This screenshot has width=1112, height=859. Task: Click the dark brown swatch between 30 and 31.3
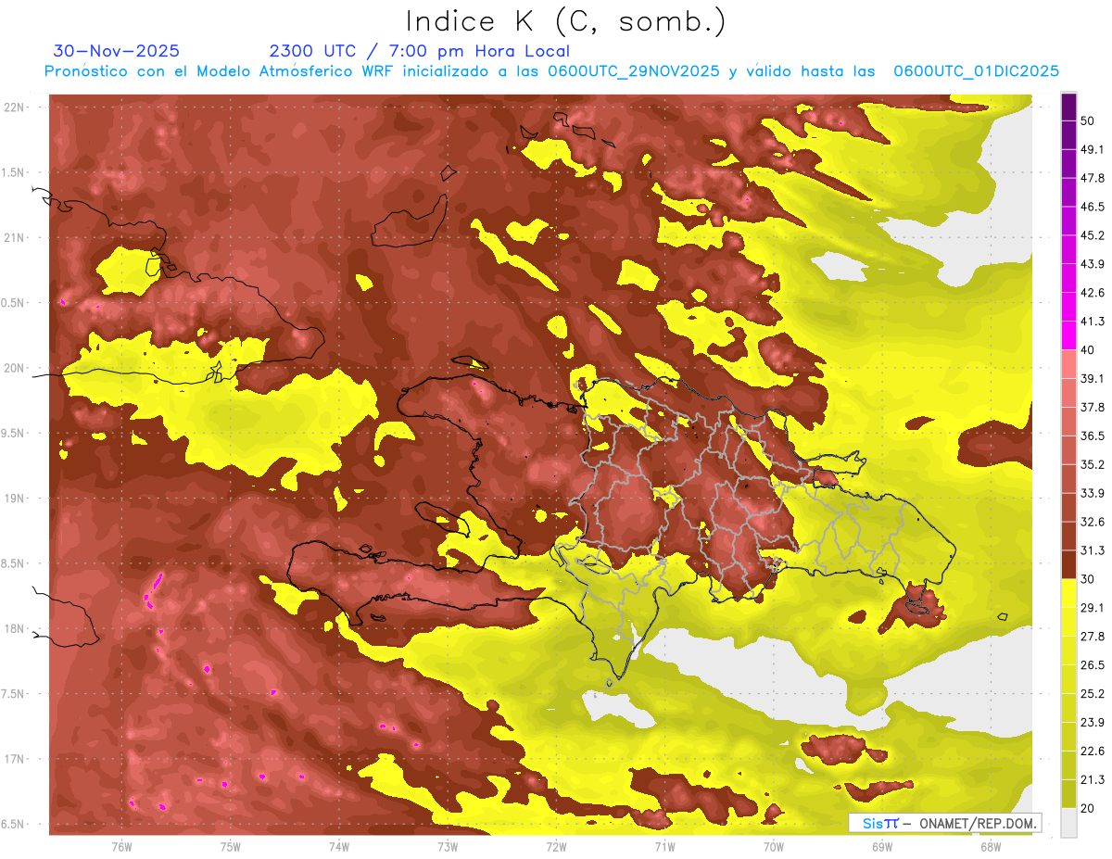(x=1068, y=564)
